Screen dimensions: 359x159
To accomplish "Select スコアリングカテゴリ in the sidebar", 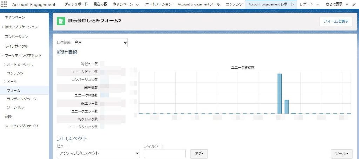I will pyautogui.click(x=21, y=126).
